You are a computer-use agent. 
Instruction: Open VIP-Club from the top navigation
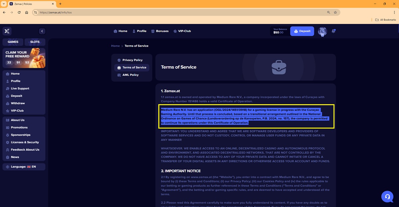point(182,31)
